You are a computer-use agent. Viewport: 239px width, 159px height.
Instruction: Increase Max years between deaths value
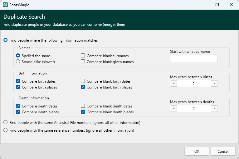(214, 108)
